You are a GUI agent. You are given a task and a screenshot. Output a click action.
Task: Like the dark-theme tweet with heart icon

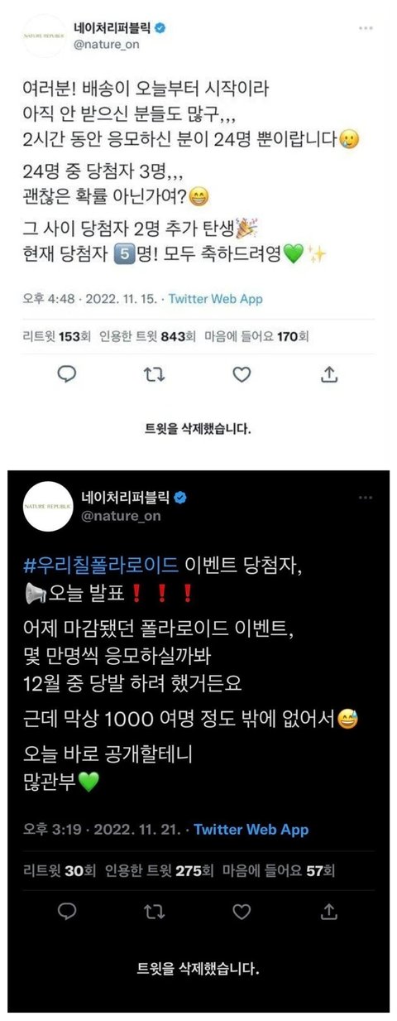pos(242,912)
